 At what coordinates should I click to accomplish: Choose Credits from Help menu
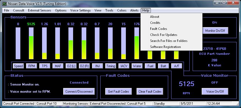click(171, 23)
